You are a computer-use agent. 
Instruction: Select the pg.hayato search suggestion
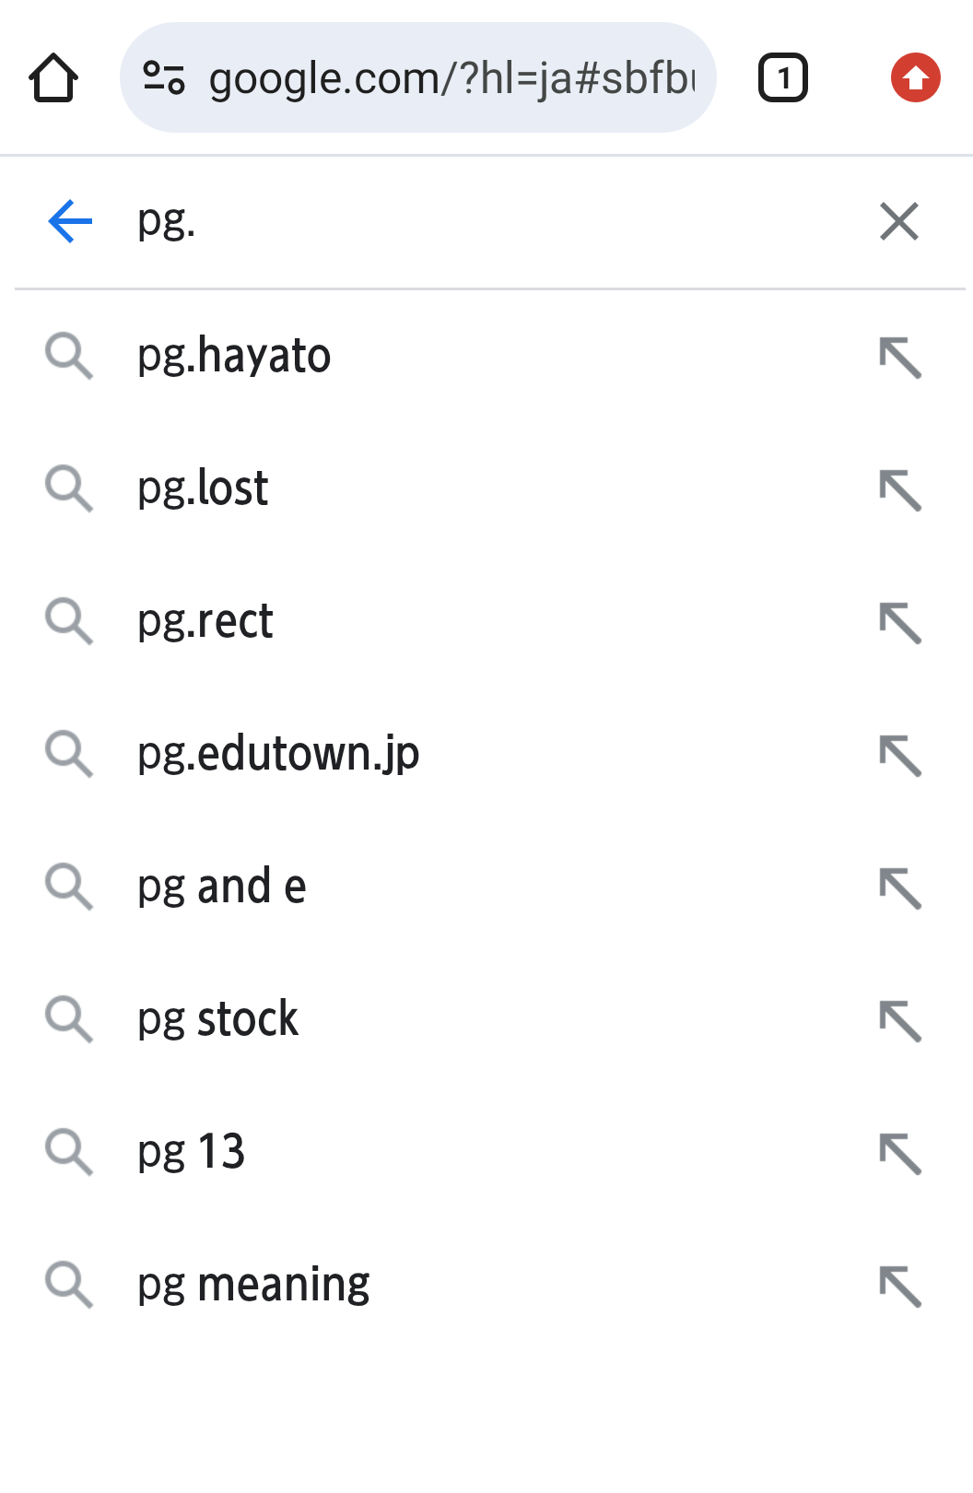coord(234,357)
